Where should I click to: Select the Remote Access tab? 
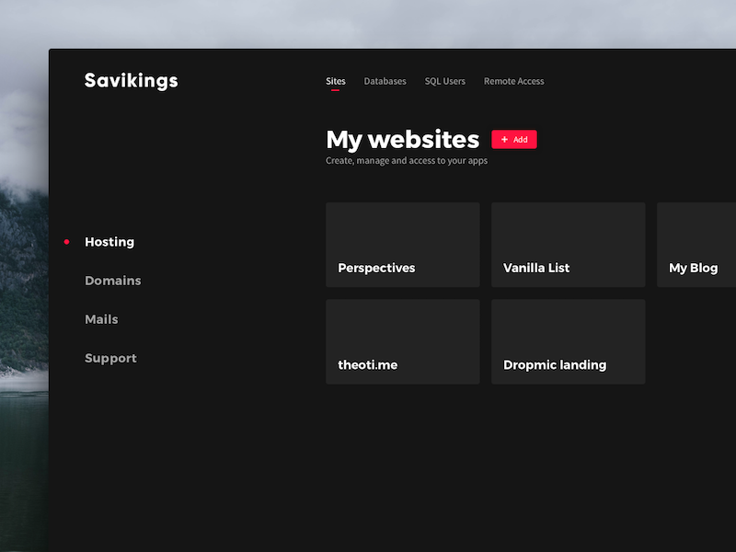[x=514, y=81]
